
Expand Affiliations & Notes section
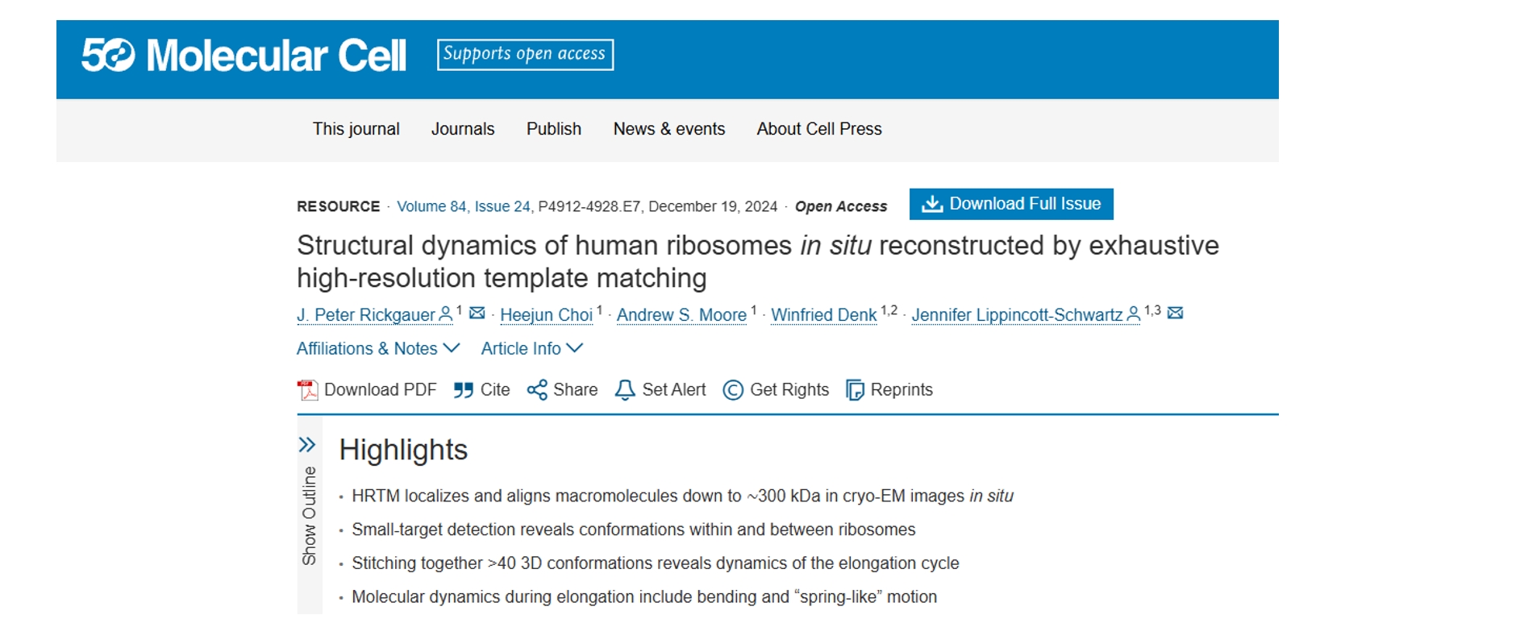(378, 348)
